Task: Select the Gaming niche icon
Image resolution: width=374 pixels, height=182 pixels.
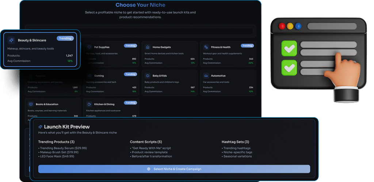Action: click(89, 76)
